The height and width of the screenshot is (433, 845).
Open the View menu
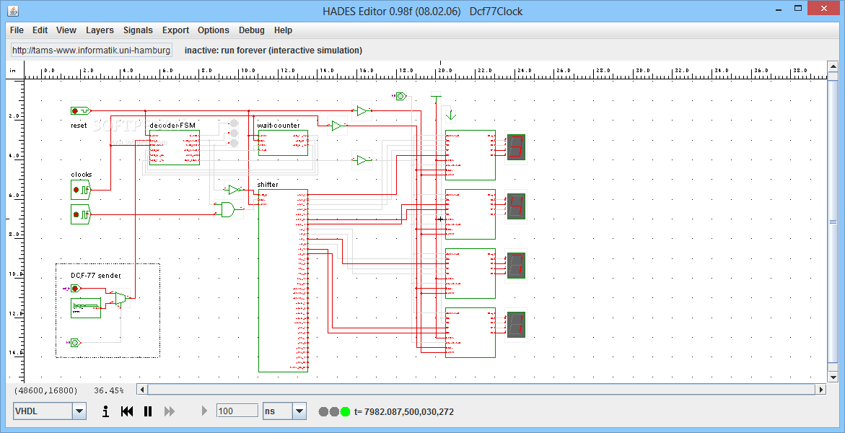coord(66,30)
